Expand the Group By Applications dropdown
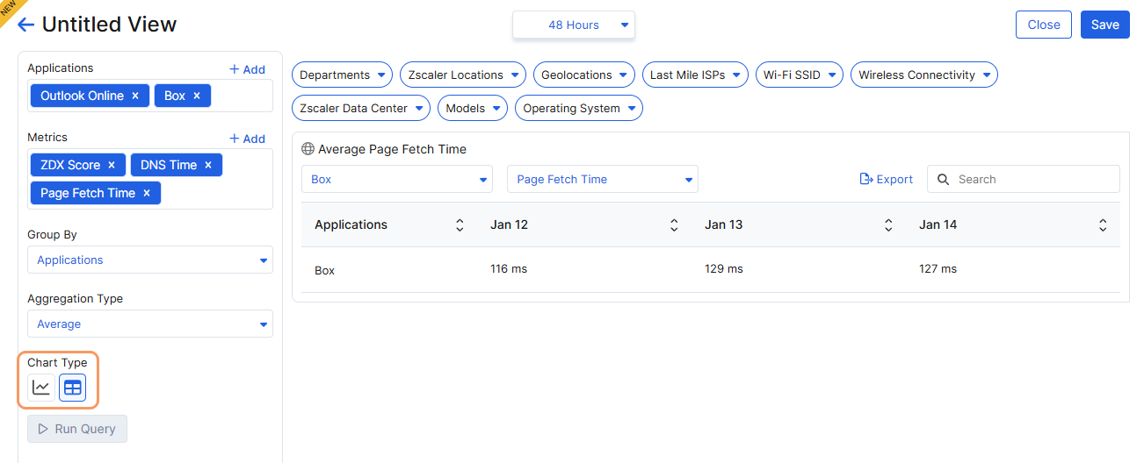This screenshot has height=463, width=1144. (x=150, y=260)
